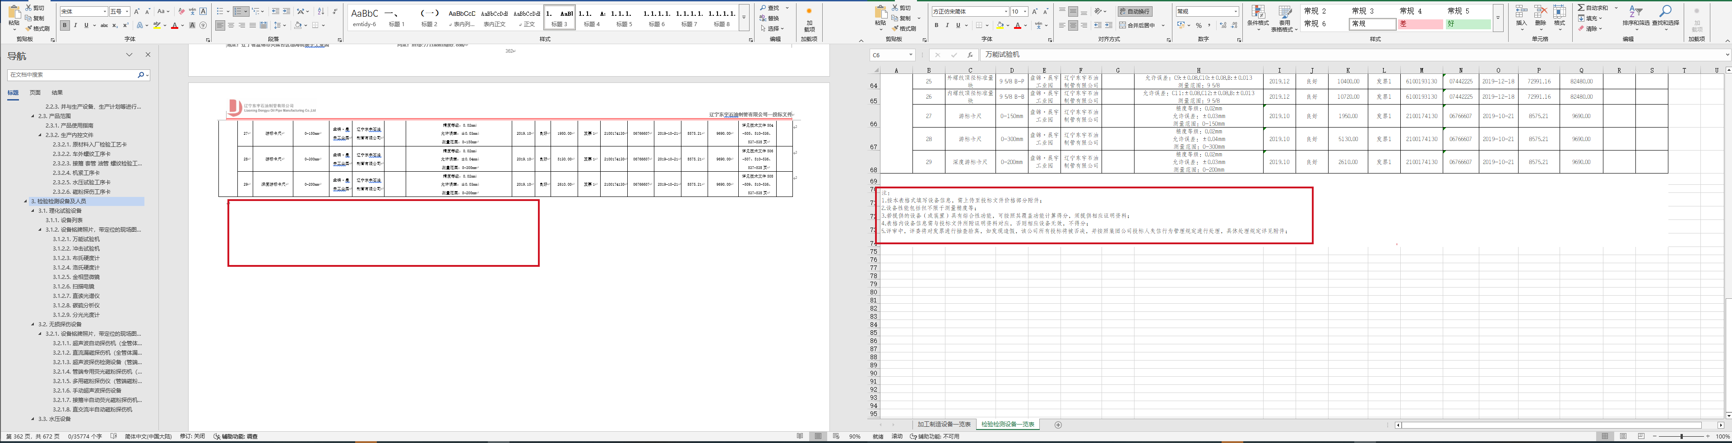The height and width of the screenshot is (443, 1732).
Task: Adjust the Excel zoom slider
Action: [x=1681, y=436]
